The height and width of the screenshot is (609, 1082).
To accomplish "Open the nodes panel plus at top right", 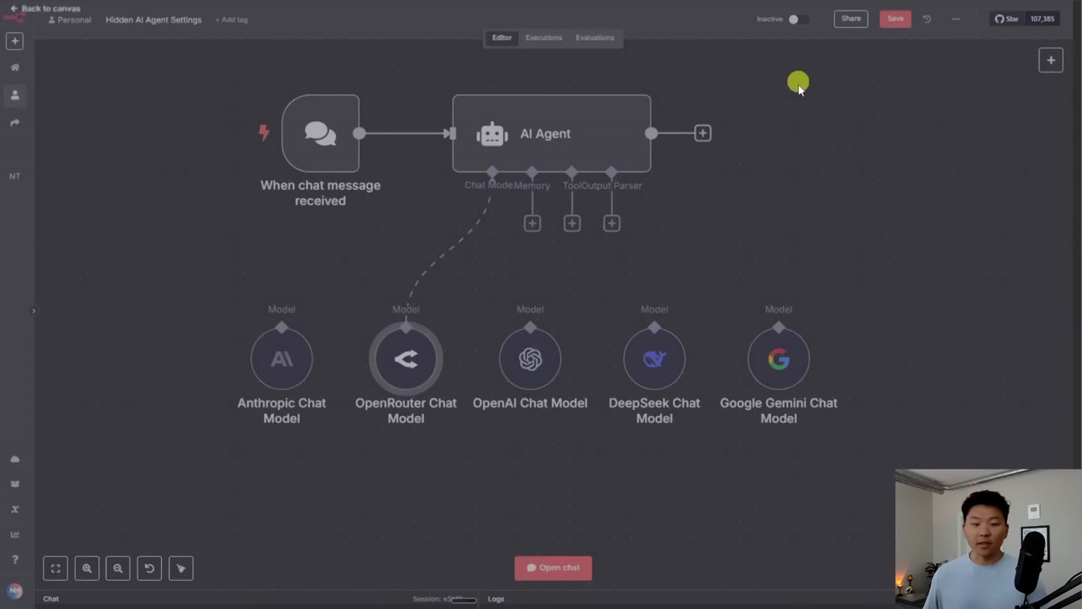I will pyautogui.click(x=1051, y=60).
